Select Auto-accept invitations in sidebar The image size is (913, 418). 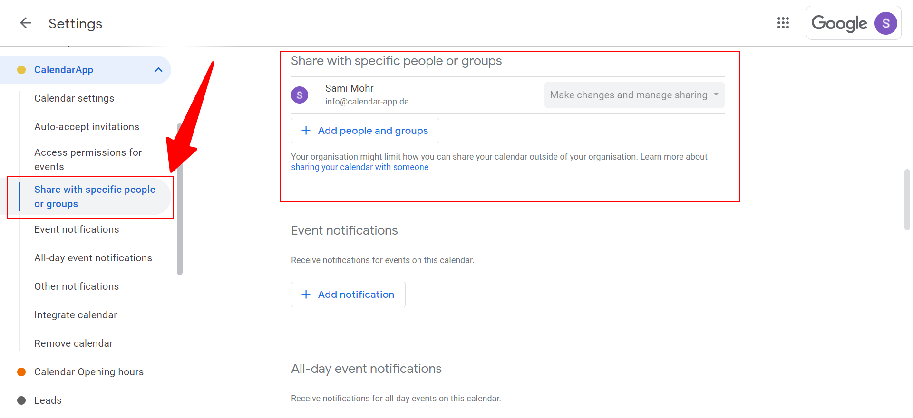coord(87,127)
